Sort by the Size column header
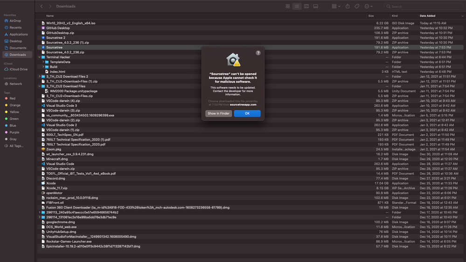 [371, 16]
